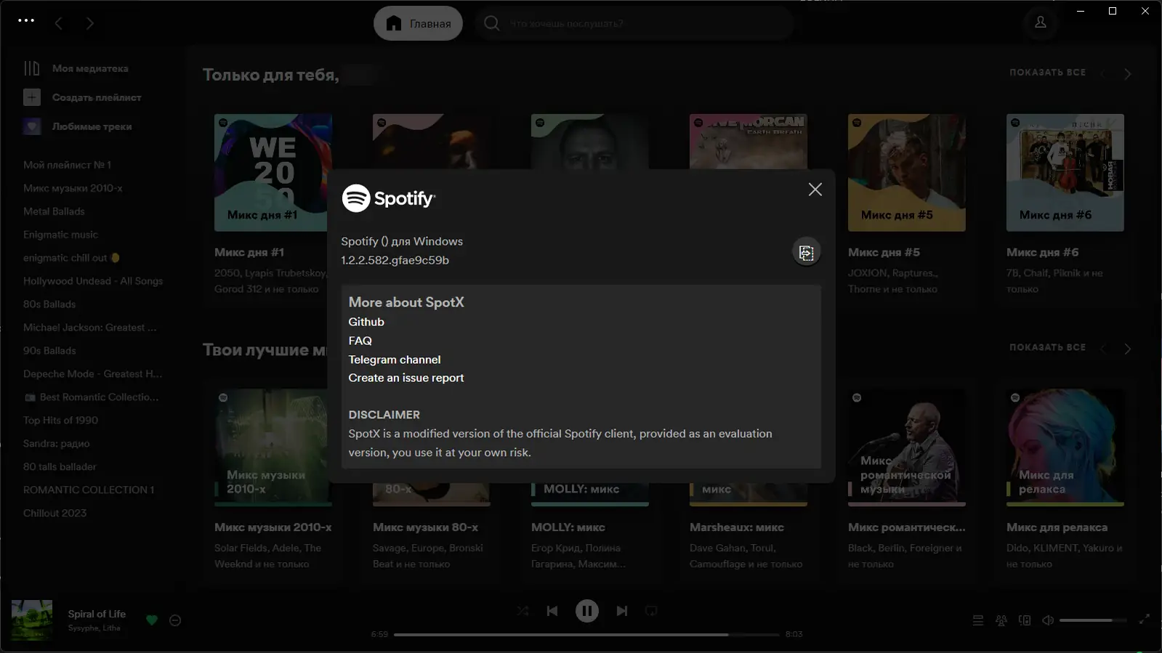This screenshot has height=653, width=1162.
Task: Open Микс романтической музыки cover
Action: click(907, 447)
